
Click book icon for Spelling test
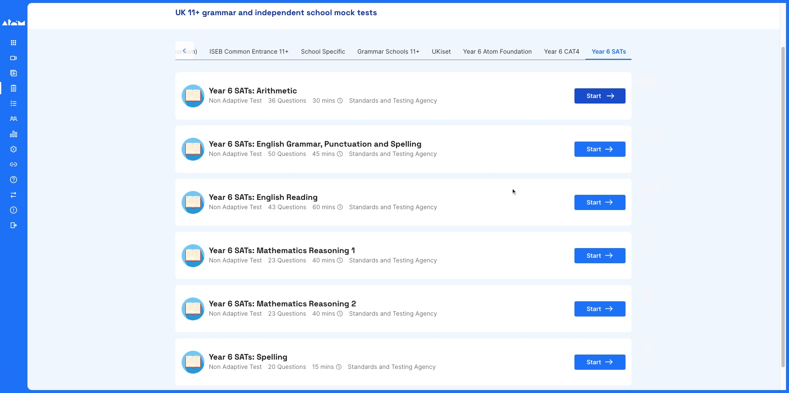tap(193, 362)
